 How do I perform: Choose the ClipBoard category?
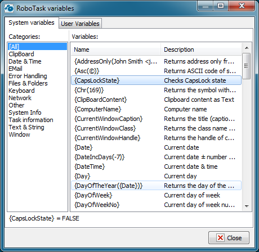[x=37, y=54]
